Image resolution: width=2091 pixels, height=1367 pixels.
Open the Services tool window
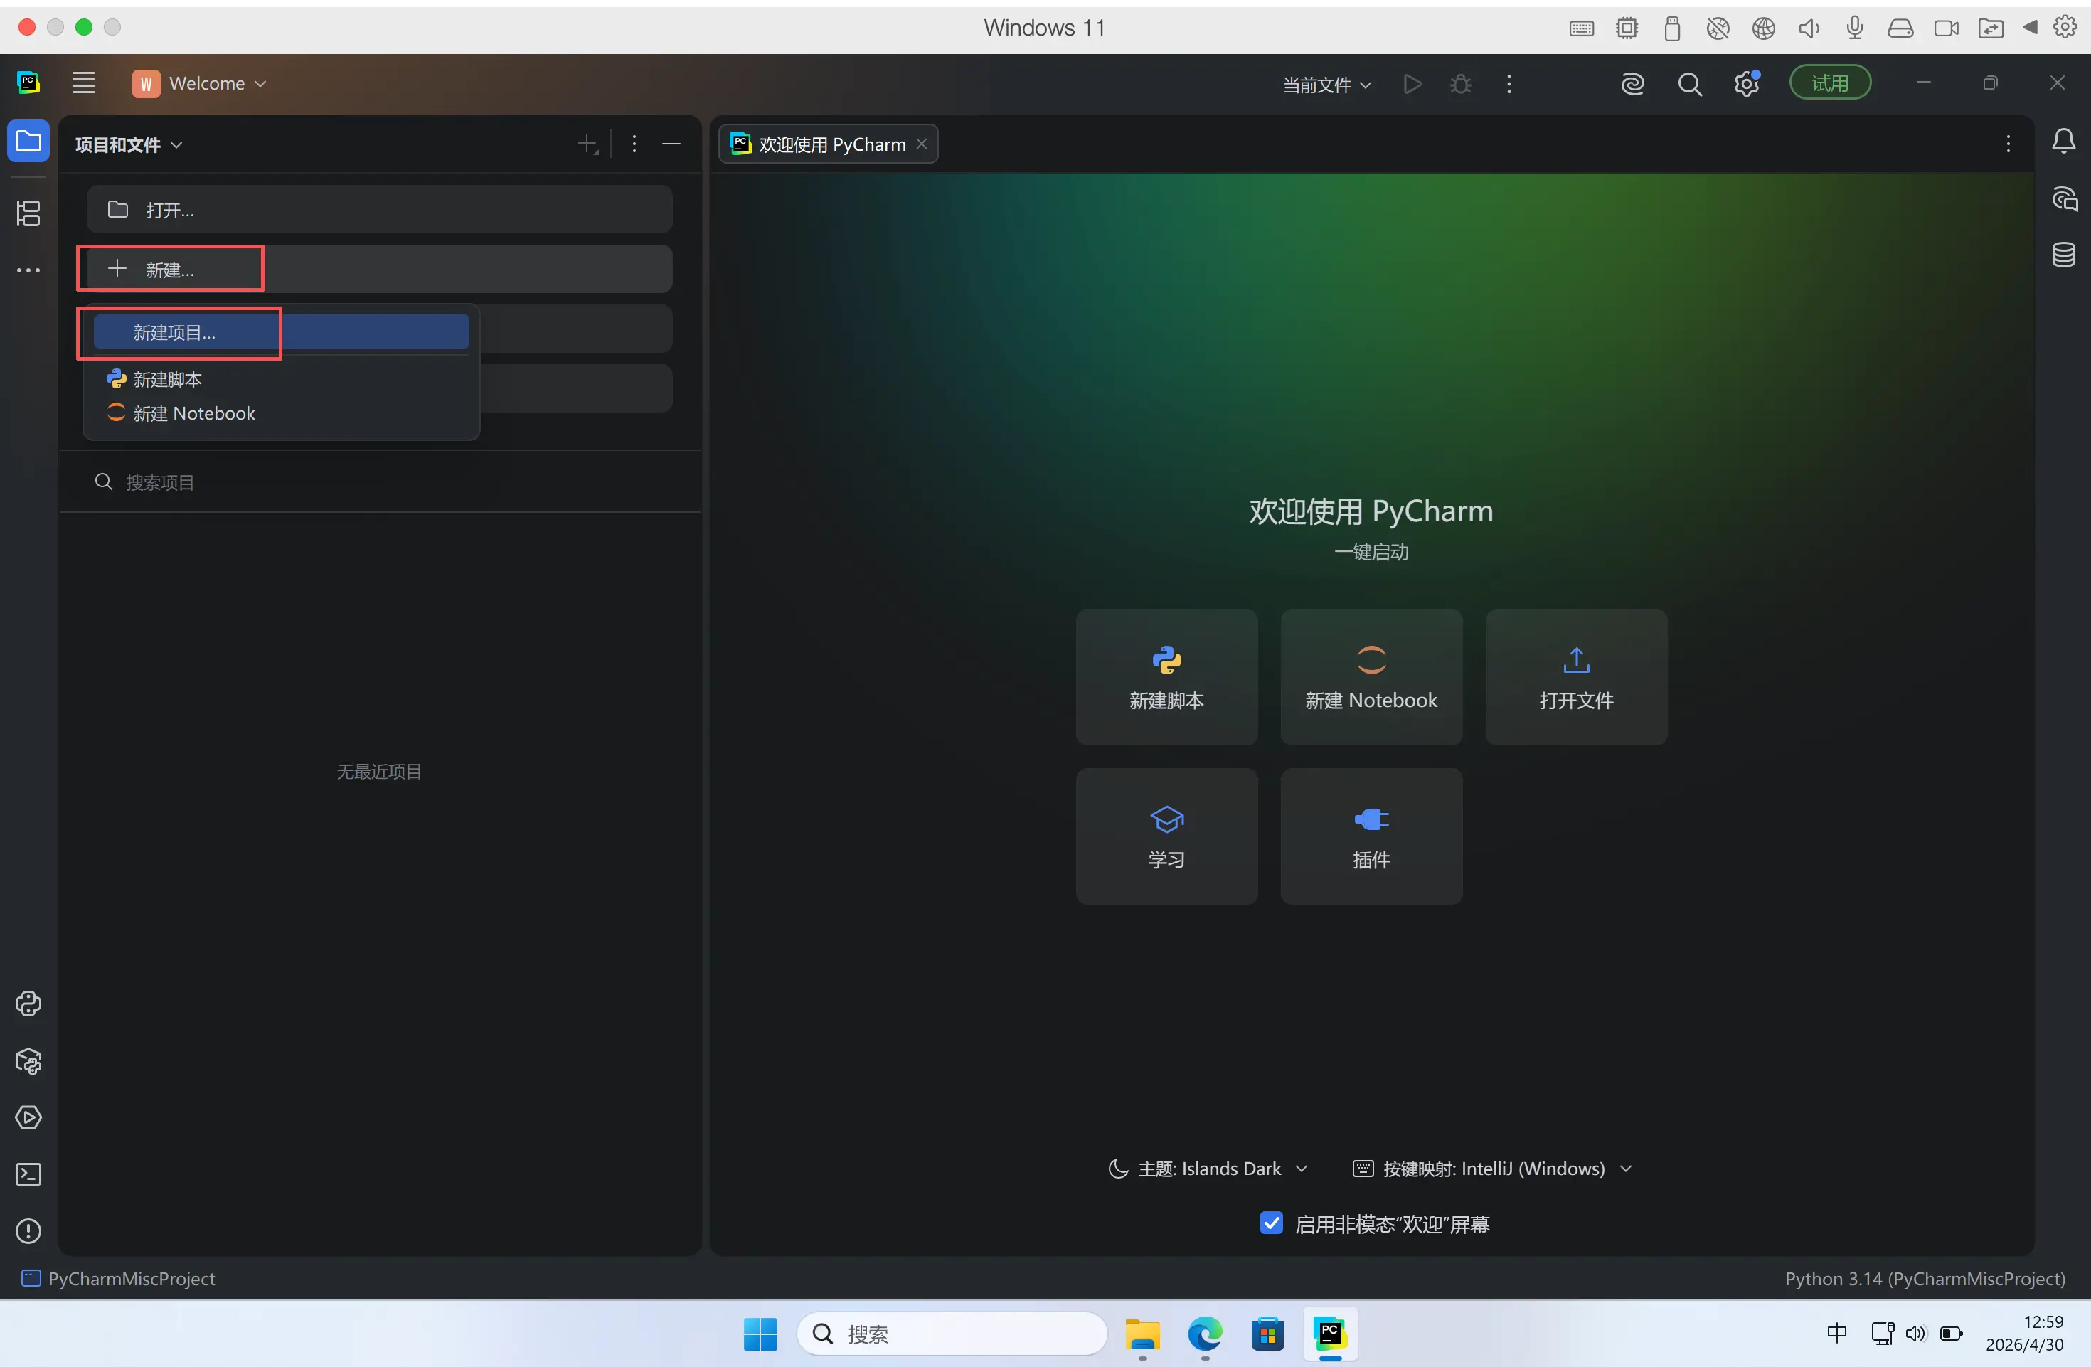coord(28,1117)
